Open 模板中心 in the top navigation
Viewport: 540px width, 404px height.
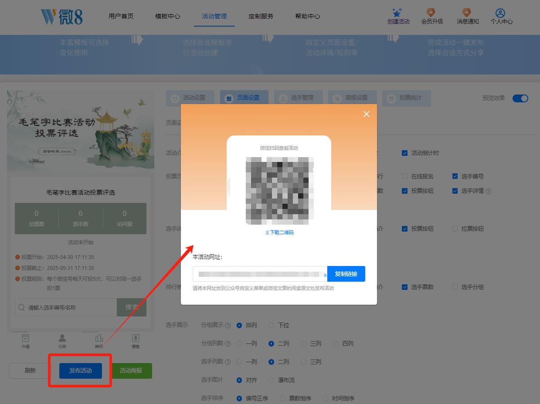click(x=168, y=16)
